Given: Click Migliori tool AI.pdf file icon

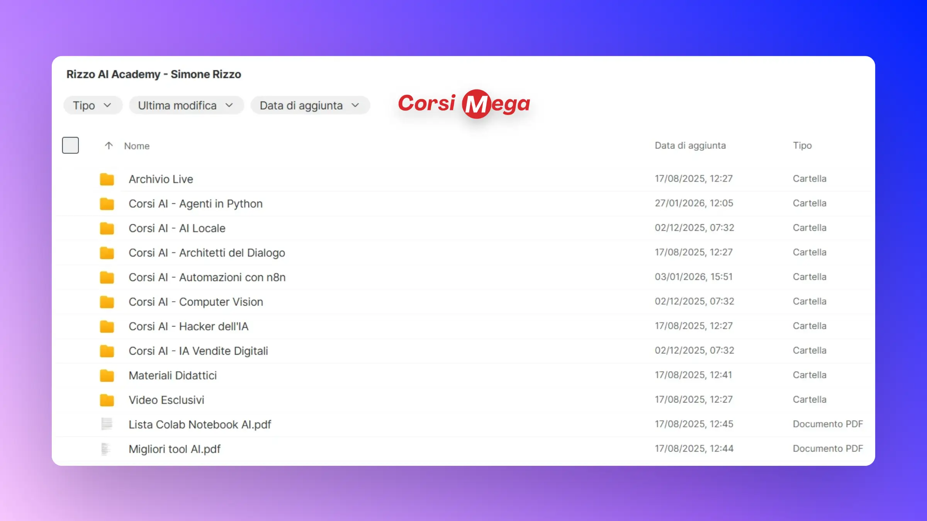Looking at the screenshot, I should (106, 449).
